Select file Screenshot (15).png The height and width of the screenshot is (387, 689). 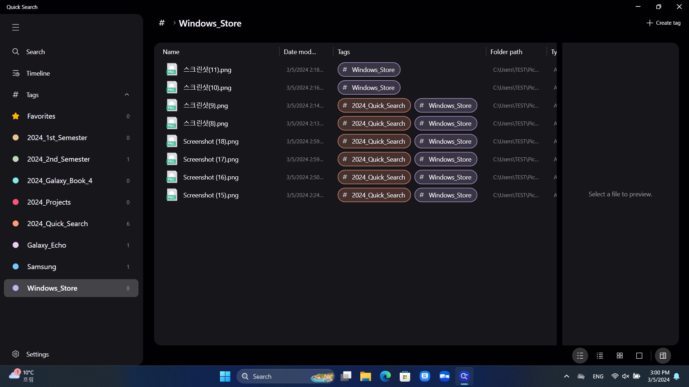point(211,195)
